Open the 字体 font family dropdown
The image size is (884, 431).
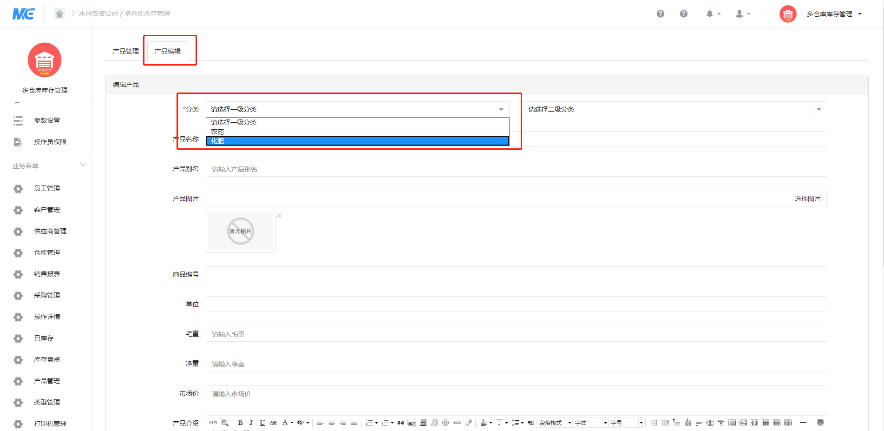(590, 423)
